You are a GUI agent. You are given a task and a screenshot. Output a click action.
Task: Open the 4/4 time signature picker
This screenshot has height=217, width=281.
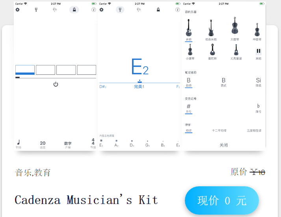click(93, 143)
